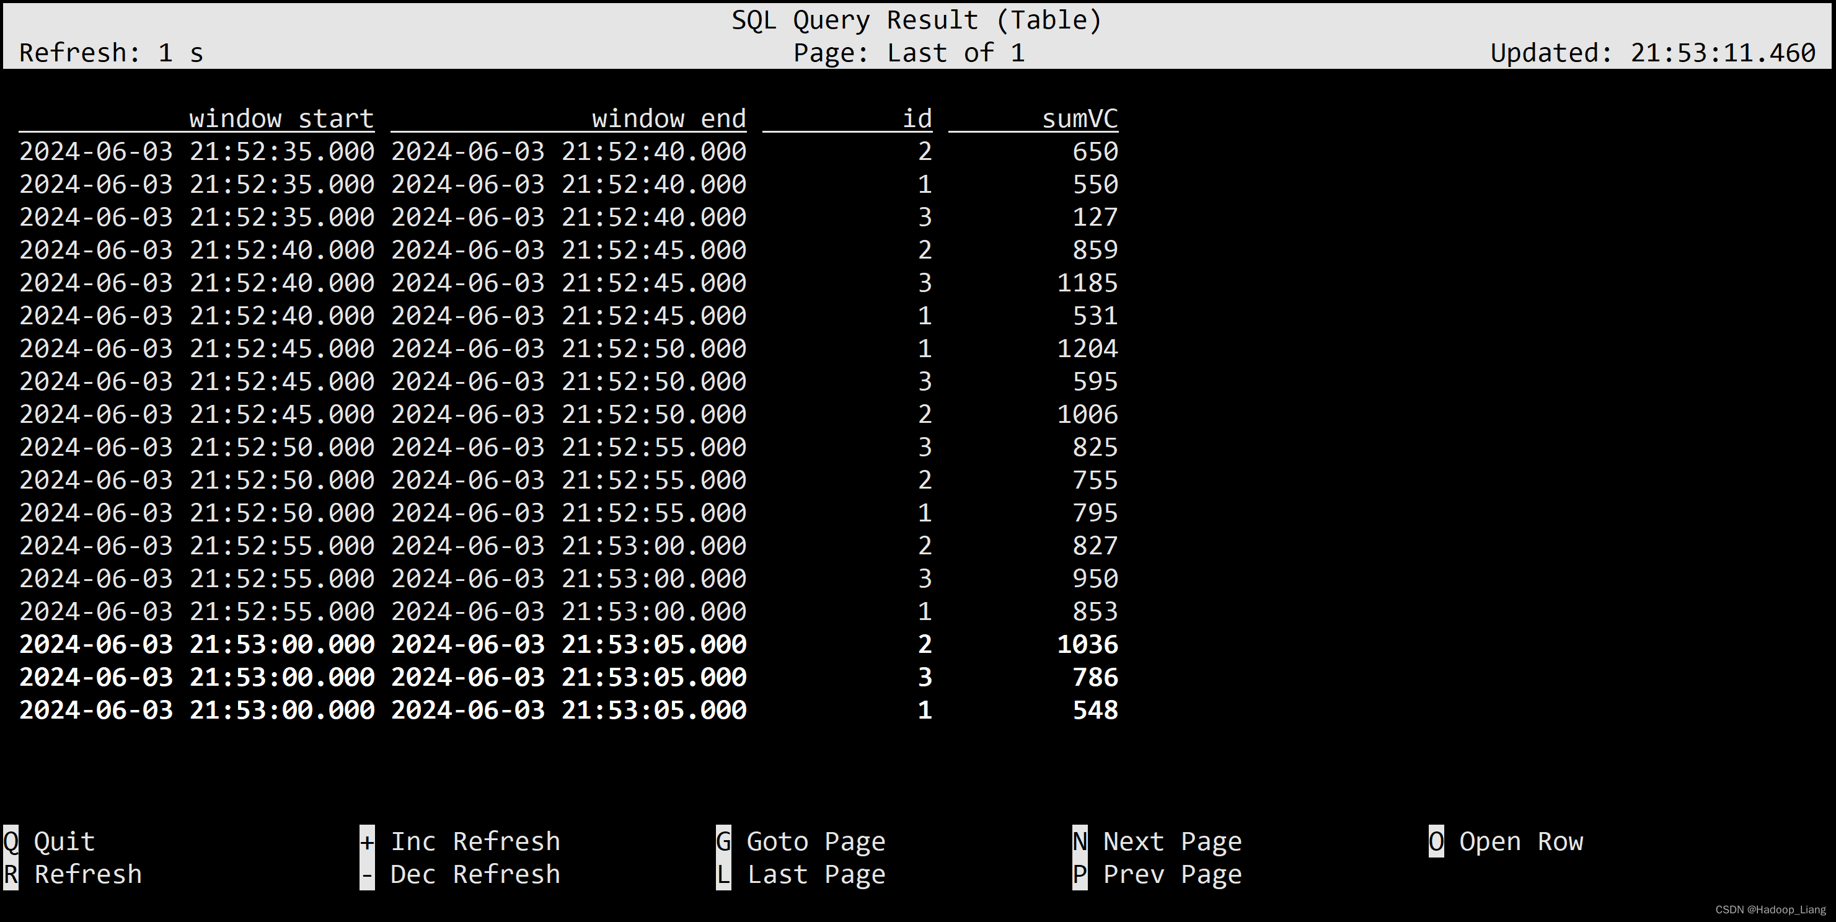Click the id column header

coord(917,118)
